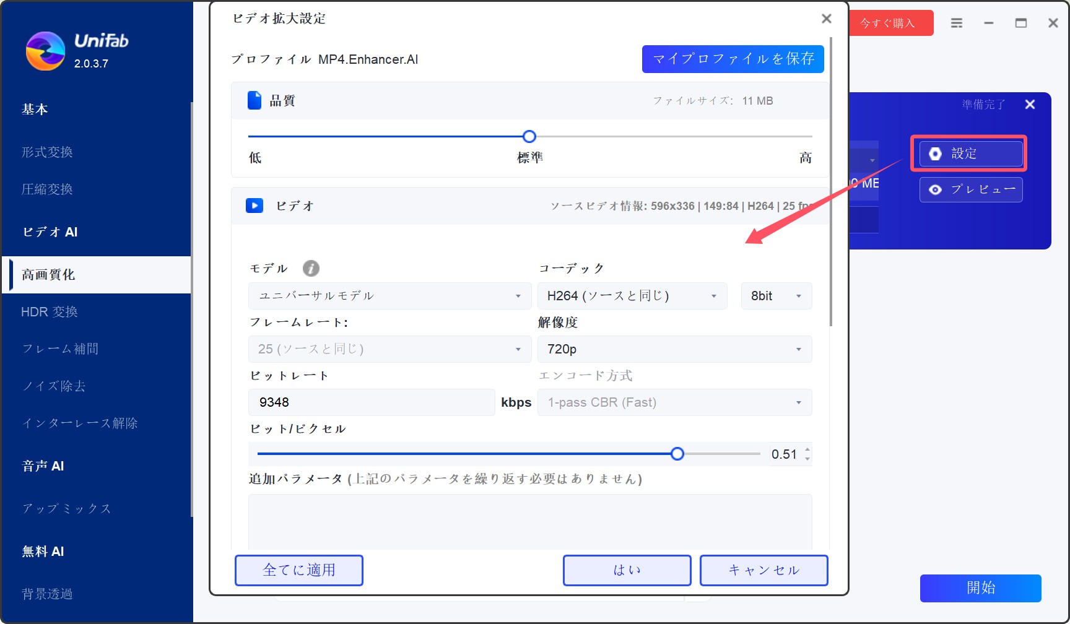Screen dimensions: 1070x624
Task: Click the additional parameters text area
Action: pyautogui.click(x=530, y=522)
